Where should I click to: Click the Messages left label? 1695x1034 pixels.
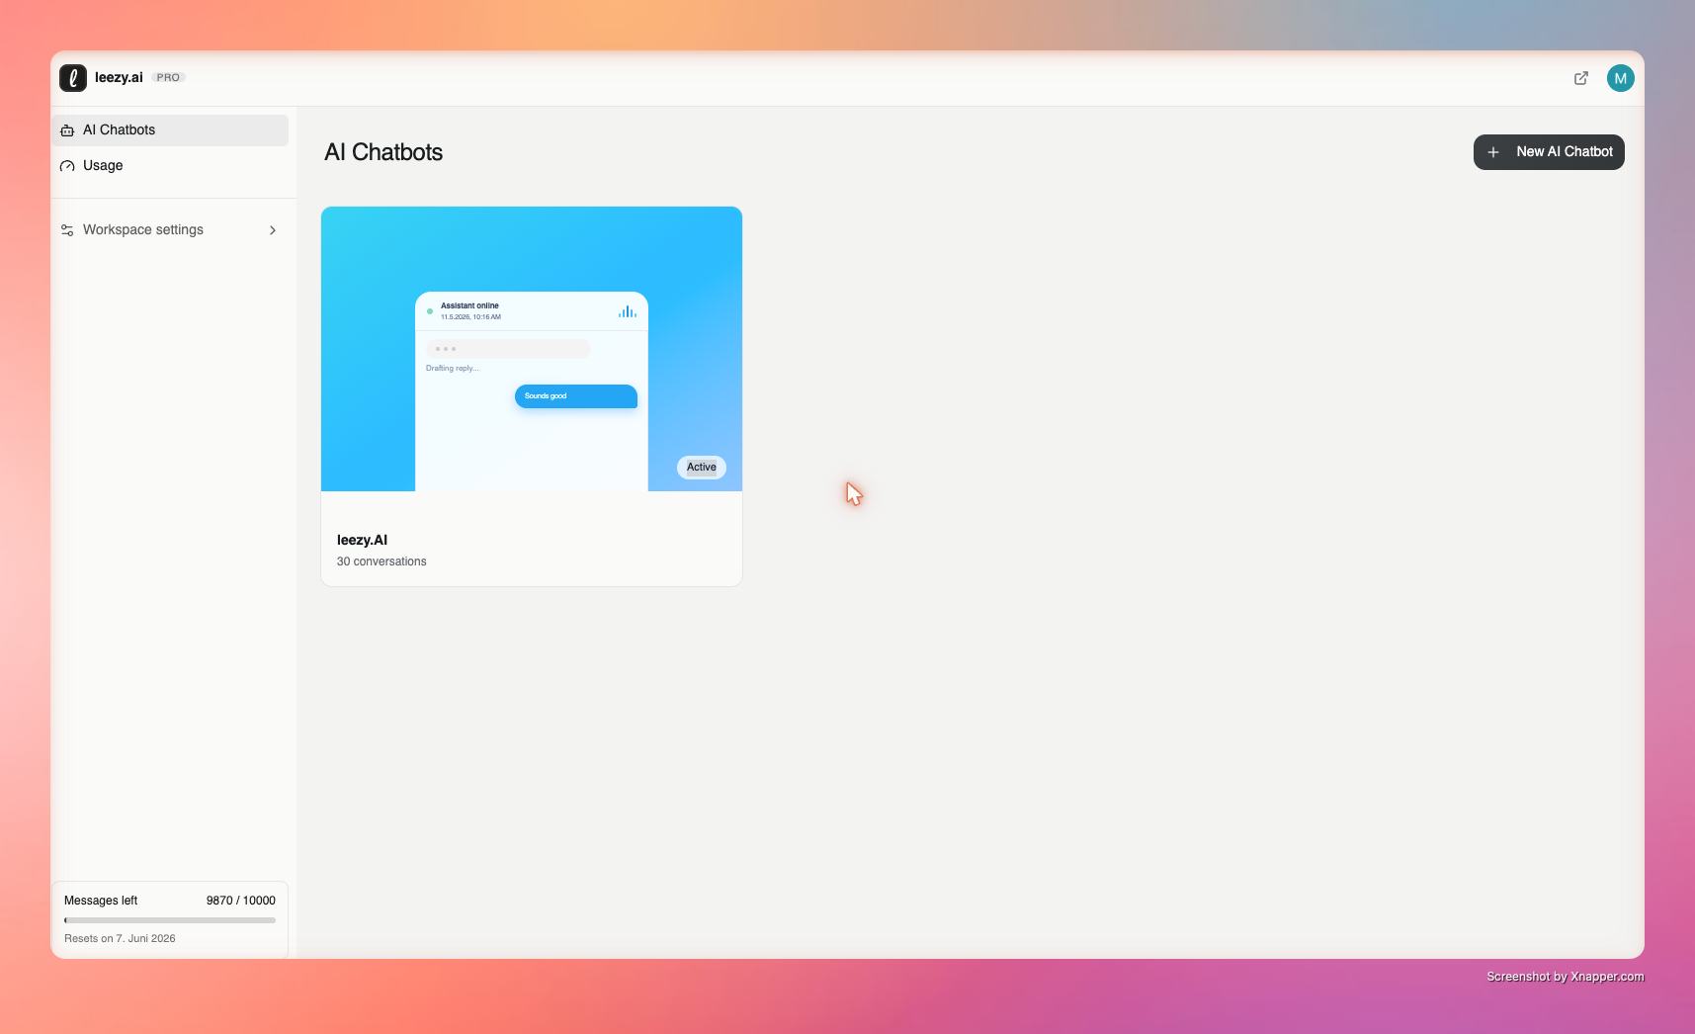pos(101,901)
